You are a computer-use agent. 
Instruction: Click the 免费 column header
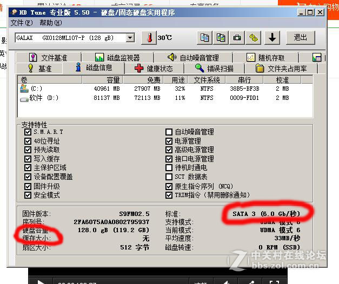click(143, 80)
